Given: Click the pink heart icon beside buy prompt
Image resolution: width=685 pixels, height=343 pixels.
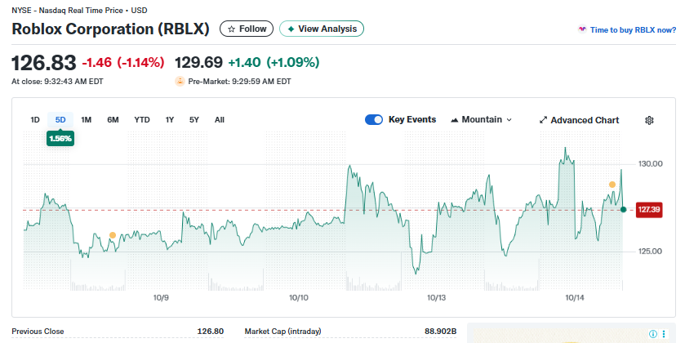Looking at the screenshot, I should coord(581,29).
